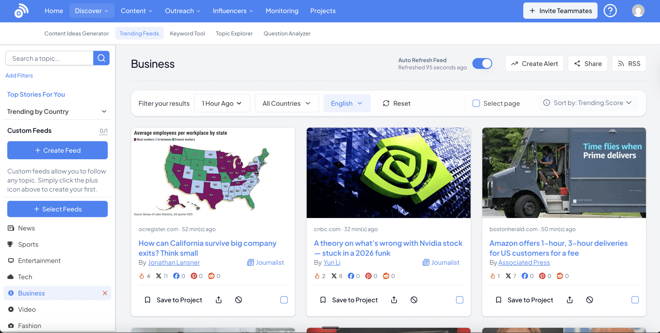Share the California article via upload icon
The image size is (660, 333).
coord(219,300)
